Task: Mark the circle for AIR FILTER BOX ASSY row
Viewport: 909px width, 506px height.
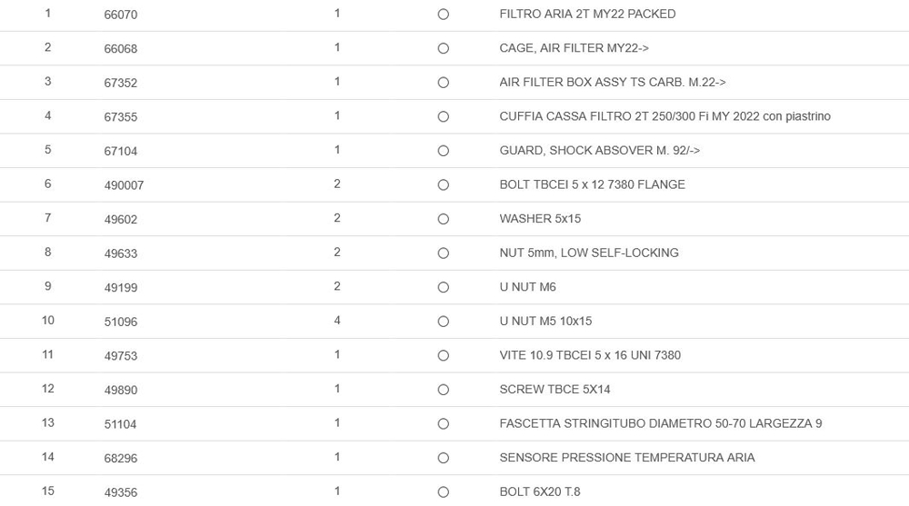Action: click(443, 83)
